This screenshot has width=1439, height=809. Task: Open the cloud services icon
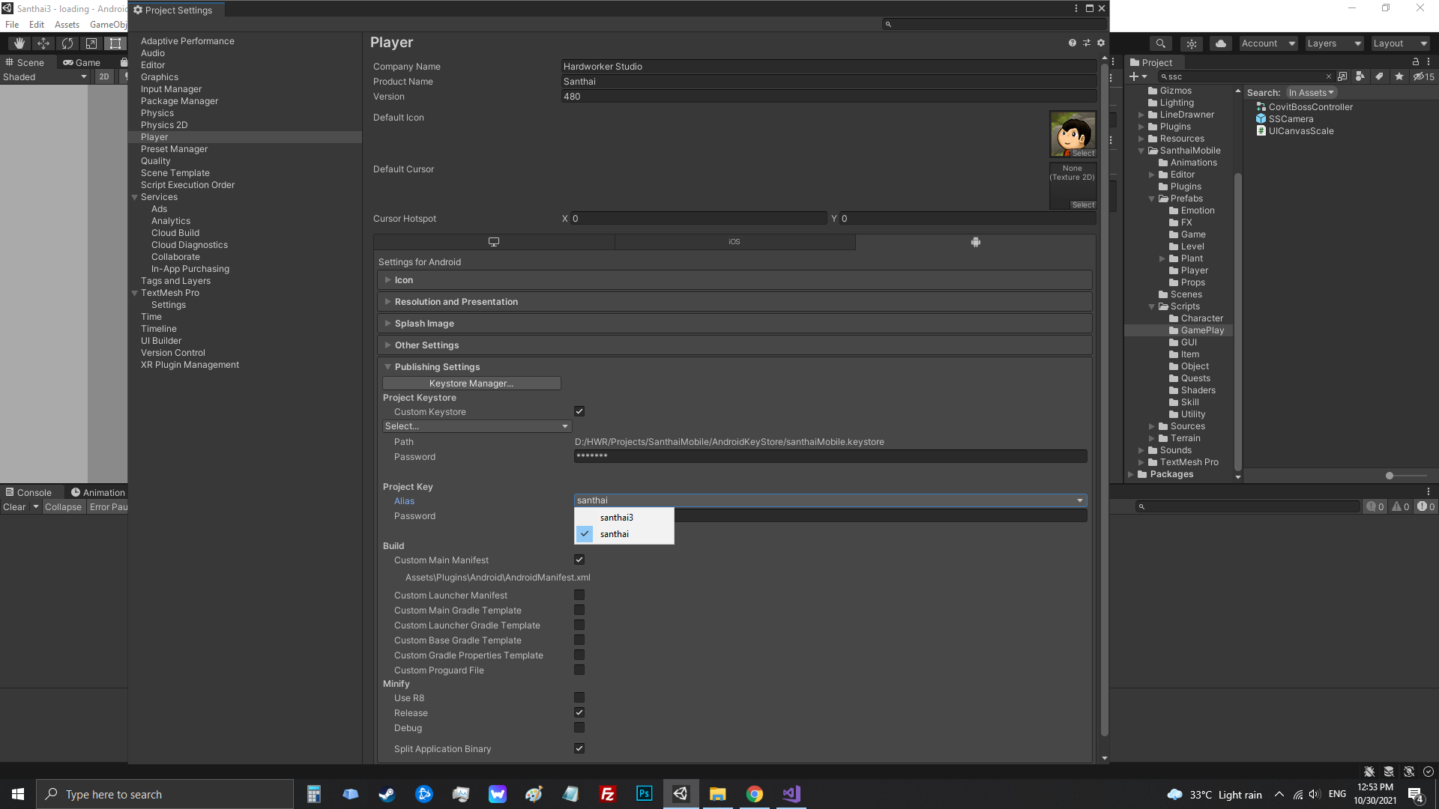click(x=1220, y=43)
